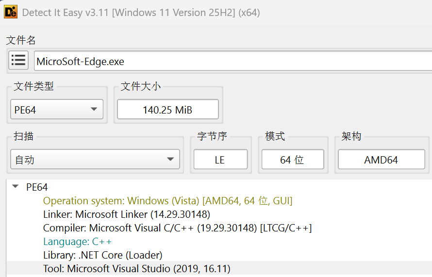
Task: Select the Compiler: Microsoft Visual C/C++ row
Action: pos(177,228)
